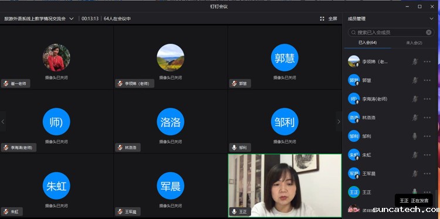Select 崔一老师's photo avatar tile

tap(56, 57)
